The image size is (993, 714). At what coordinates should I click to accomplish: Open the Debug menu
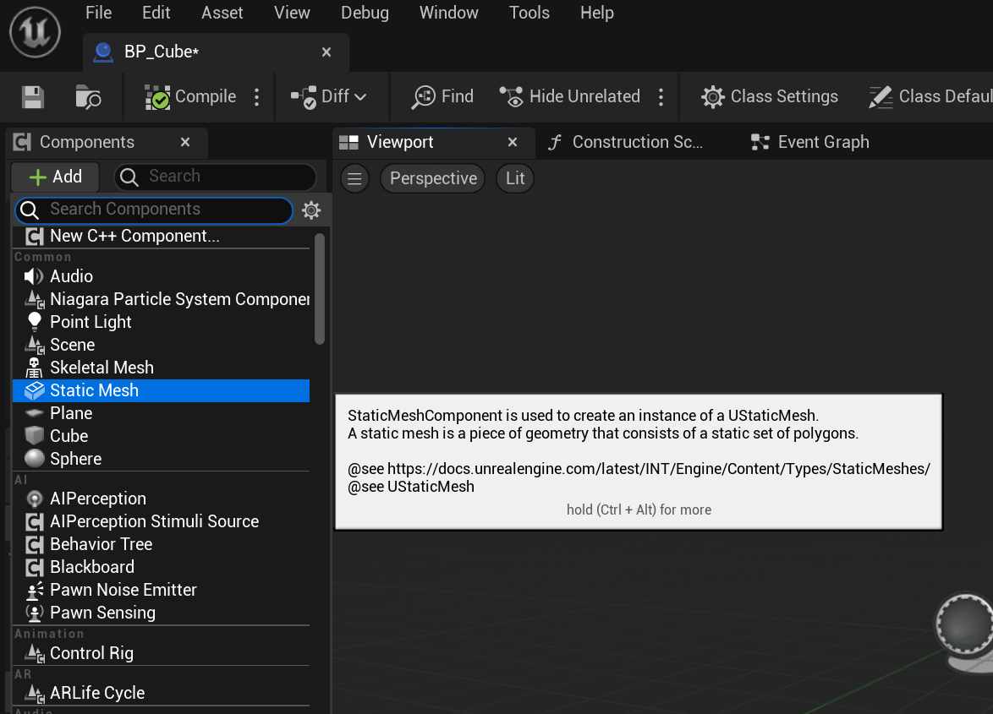(x=365, y=13)
